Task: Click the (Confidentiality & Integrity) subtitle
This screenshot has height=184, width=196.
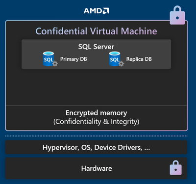Action: tap(96, 122)
